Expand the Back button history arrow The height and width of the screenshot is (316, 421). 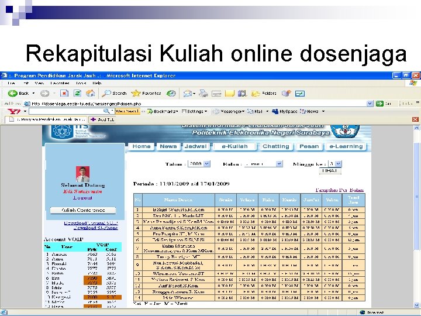pyautogui.click(x=33, y=93)
